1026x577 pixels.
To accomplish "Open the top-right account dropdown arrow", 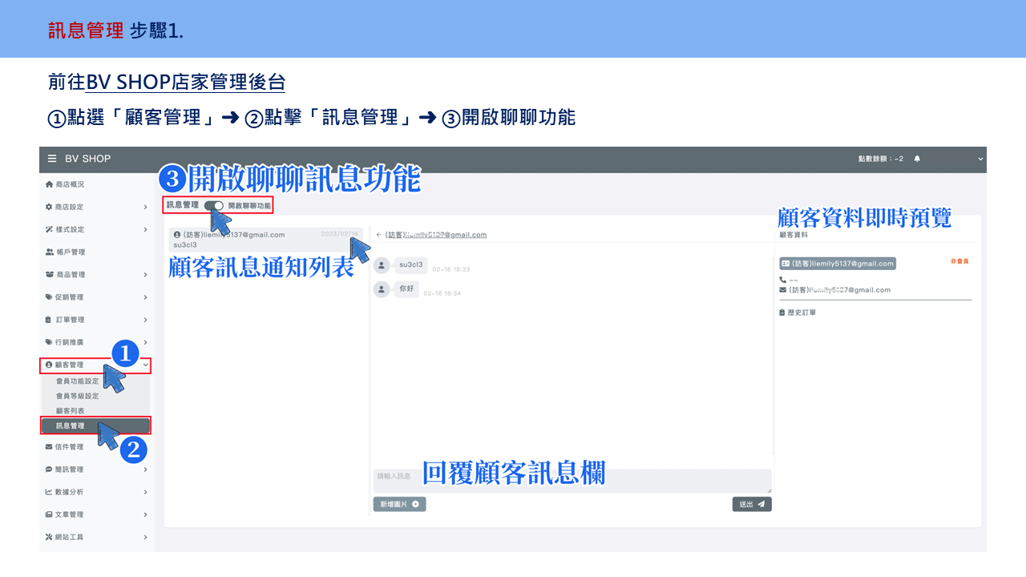I will pyautogui.click(x=980, y=159).
